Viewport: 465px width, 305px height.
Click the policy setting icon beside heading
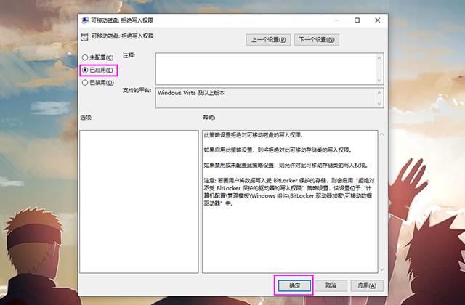point(84,37)
